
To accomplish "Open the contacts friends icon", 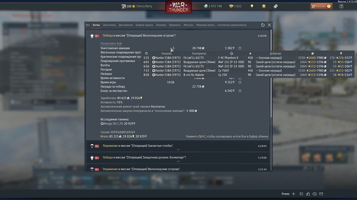I will (x=308, y=194).
